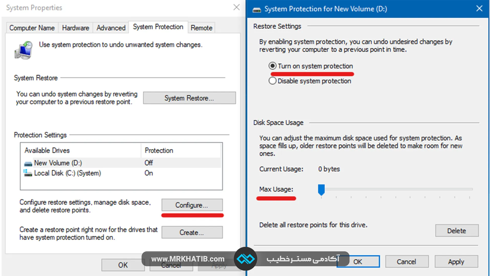This screenshot has height=276, width=491.
Task: Open the Hardware tab
Action: click(75, 28)
